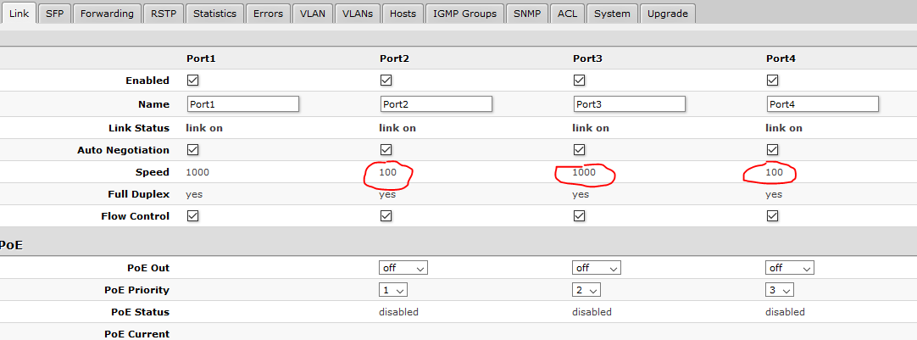Image resolution: width=917 pixels, height=340 pixels.
Task: Uncheck Auto Negotiation on Port4
Action: coord(772,150)
